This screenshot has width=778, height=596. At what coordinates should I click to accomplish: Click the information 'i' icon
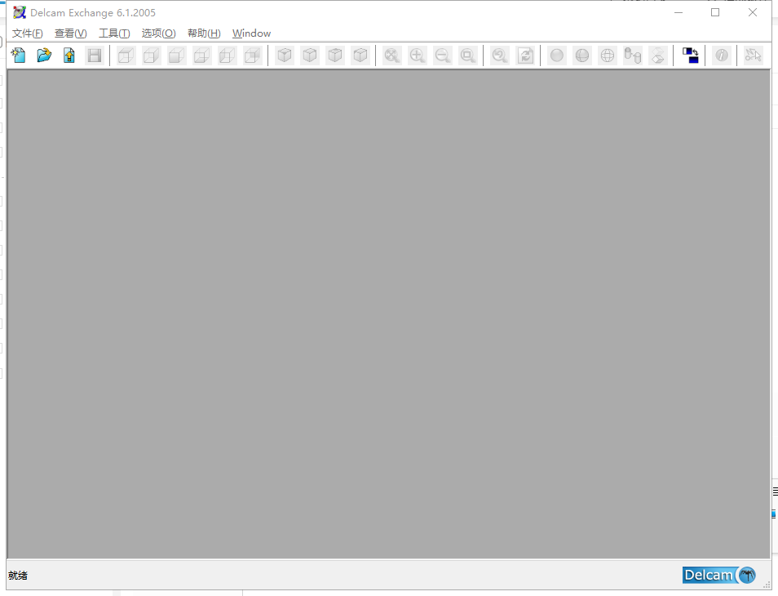point(722,56)
